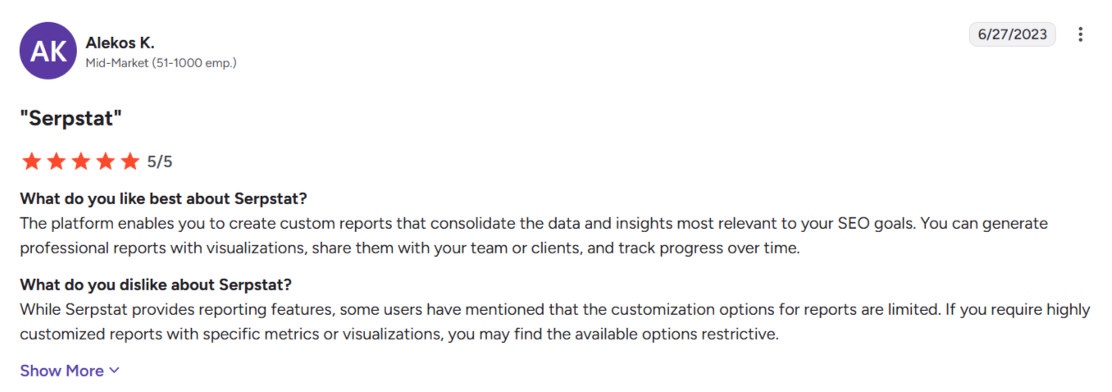The width and height of the screenshot is (1112, 392).
Task: Select the third red rating star
Action: coord(80,161)
